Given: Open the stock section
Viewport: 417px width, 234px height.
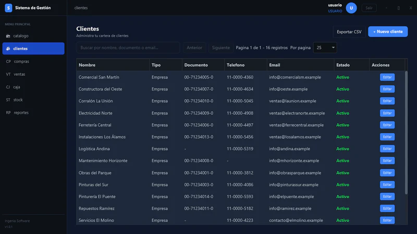Looking at the screenshot, I should pos(33,100).
